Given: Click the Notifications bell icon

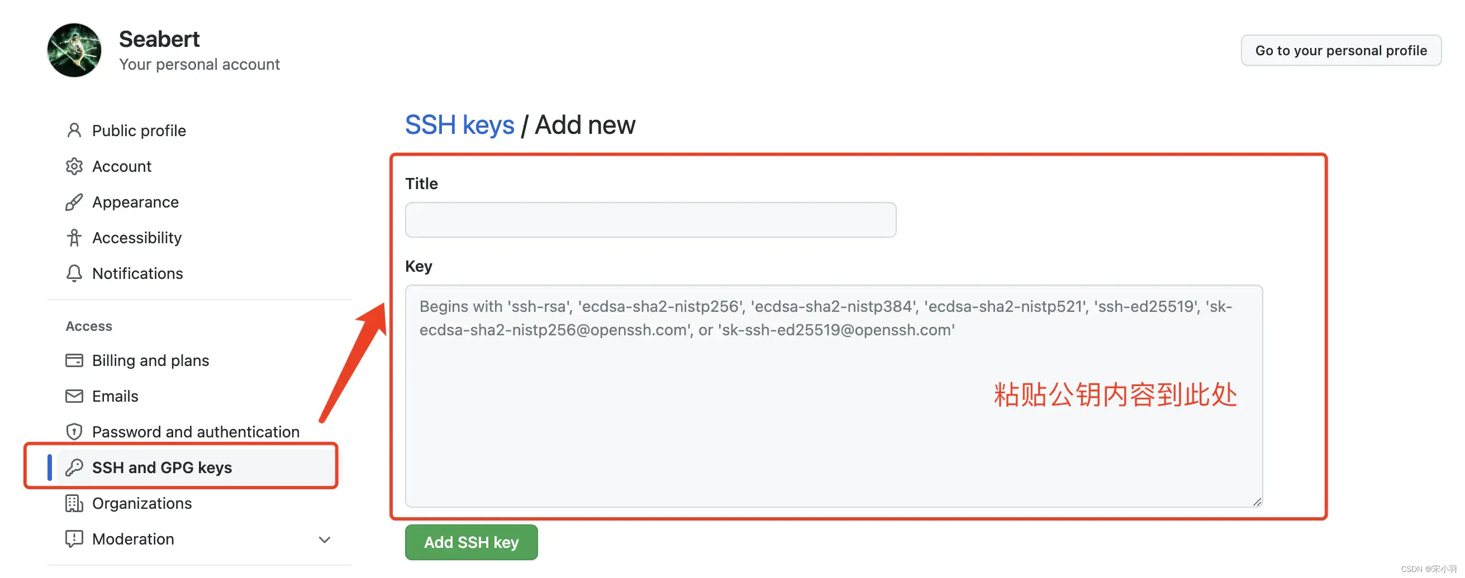Looking at the screenshot, I should [74, 274].
